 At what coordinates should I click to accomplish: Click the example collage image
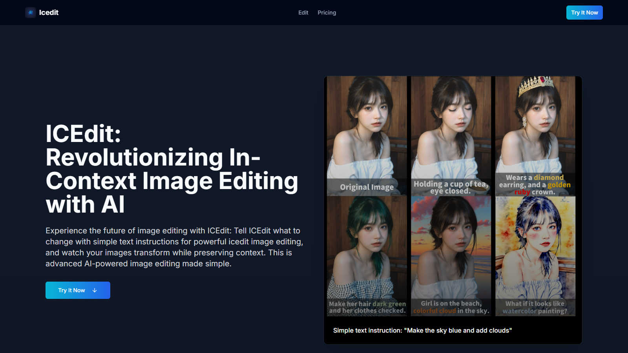point(451,196)
